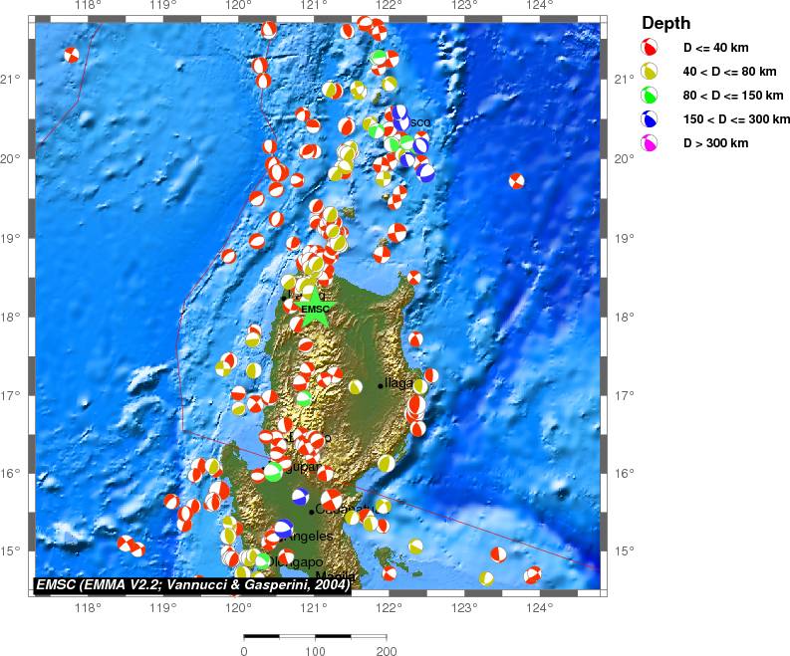Click the distance scale bar below the map

315,635
